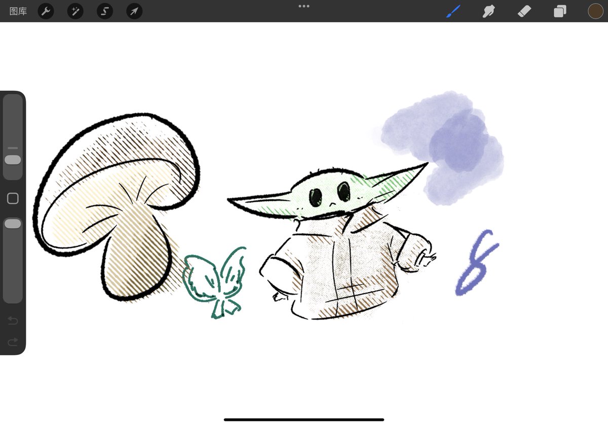Open Adjustments using the magic wand icon
The height and width of the screenshot is (425, 608).
[x=75, y=11]
